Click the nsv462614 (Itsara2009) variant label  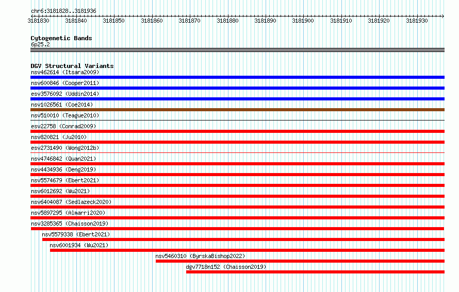pyautogui.click(x=65, y=72)
